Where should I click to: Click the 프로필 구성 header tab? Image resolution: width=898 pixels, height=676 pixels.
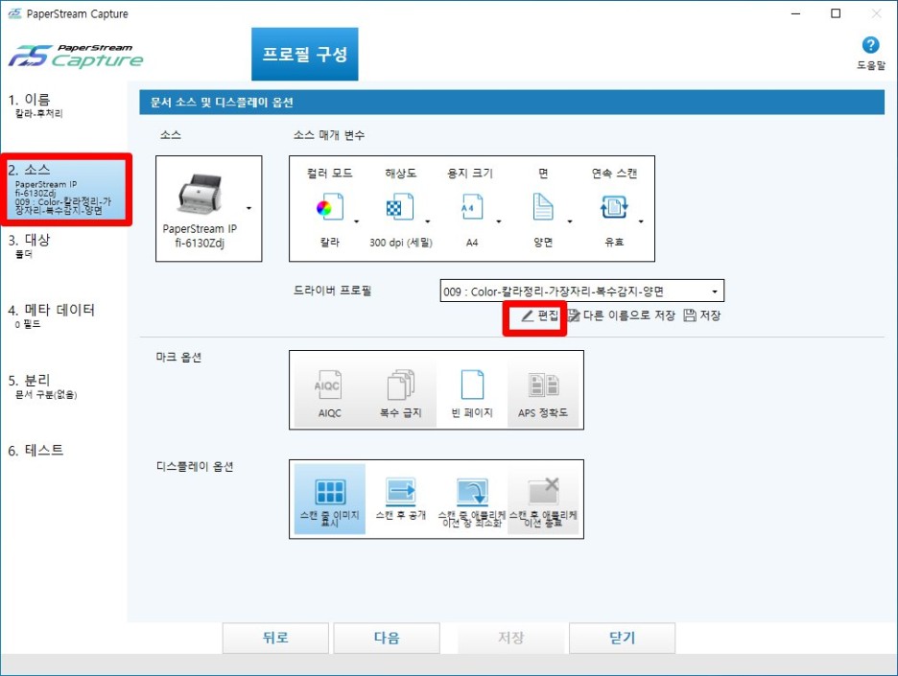305,55
